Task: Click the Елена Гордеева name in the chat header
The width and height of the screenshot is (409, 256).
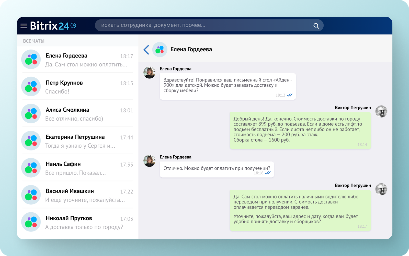Action: [191, 49]
